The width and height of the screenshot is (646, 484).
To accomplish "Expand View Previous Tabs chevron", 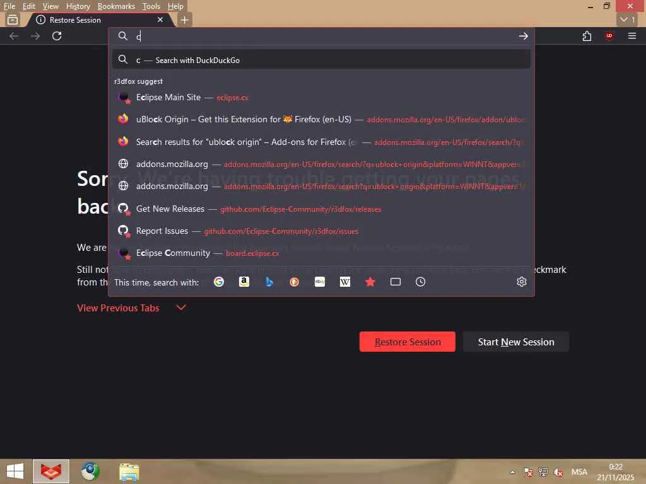I will [181, 308].
